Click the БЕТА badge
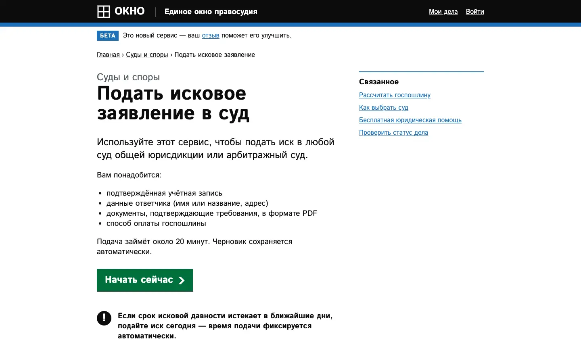The height and width of the screenshot is (363, 581). (108, 35)
